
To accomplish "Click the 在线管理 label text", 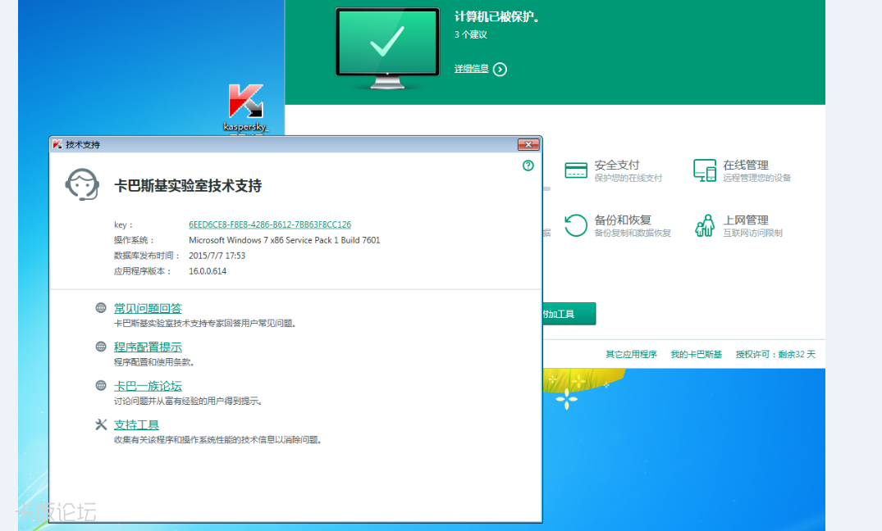I will click(x=746, y=166).
